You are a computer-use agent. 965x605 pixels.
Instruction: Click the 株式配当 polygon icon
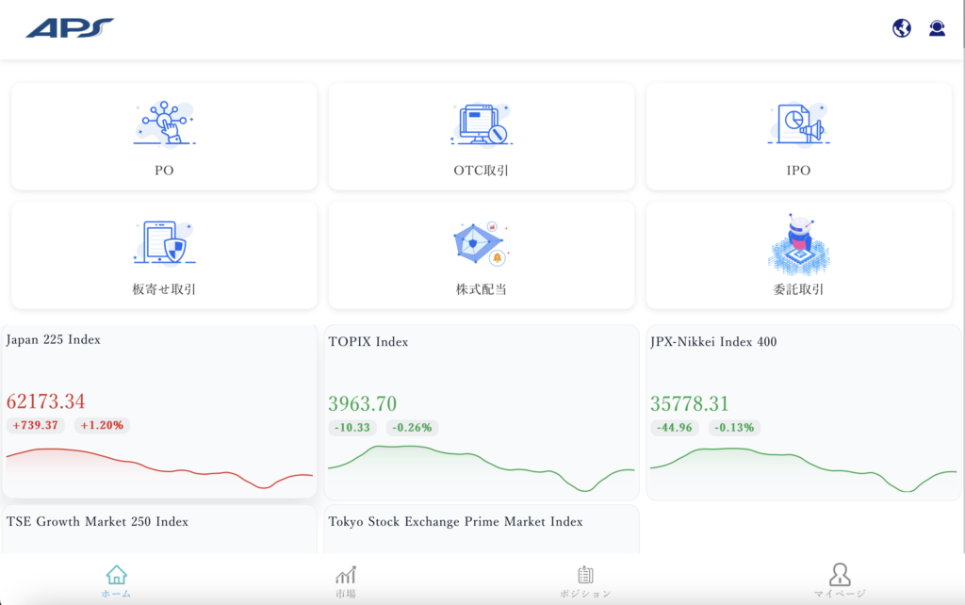tap(482, 243)
